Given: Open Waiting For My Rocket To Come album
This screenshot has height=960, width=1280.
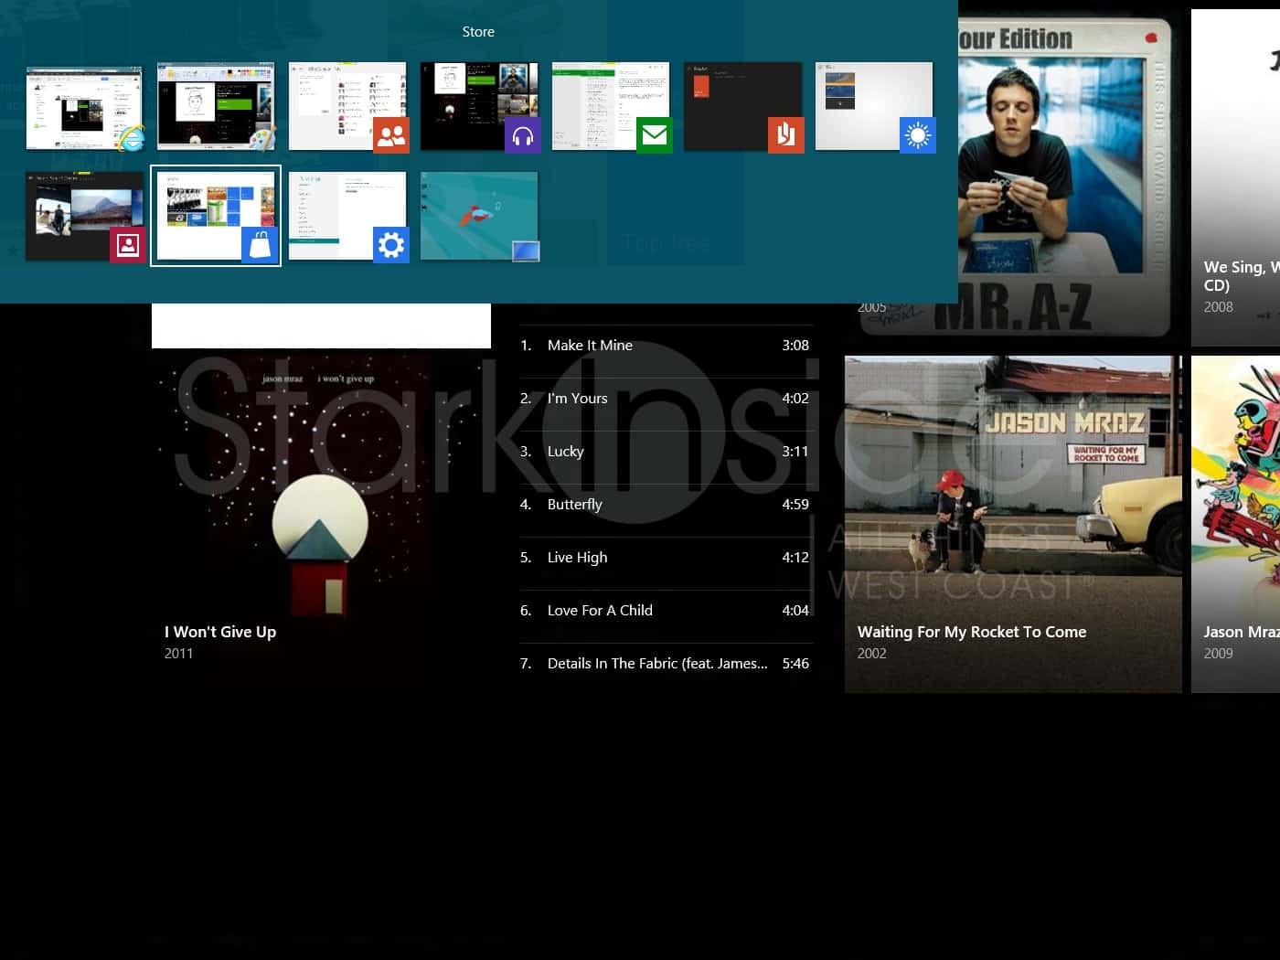Looking at the screenshot, I should (1012, 523).
